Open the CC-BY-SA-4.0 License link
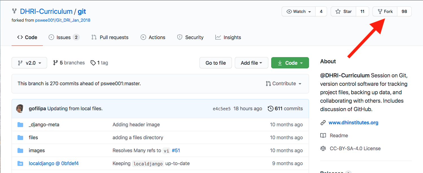The width and height of the screenshot is (423, 173). [355, 149]
